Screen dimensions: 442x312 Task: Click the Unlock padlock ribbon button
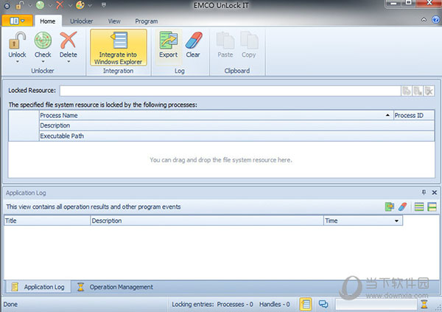point(17,44)
